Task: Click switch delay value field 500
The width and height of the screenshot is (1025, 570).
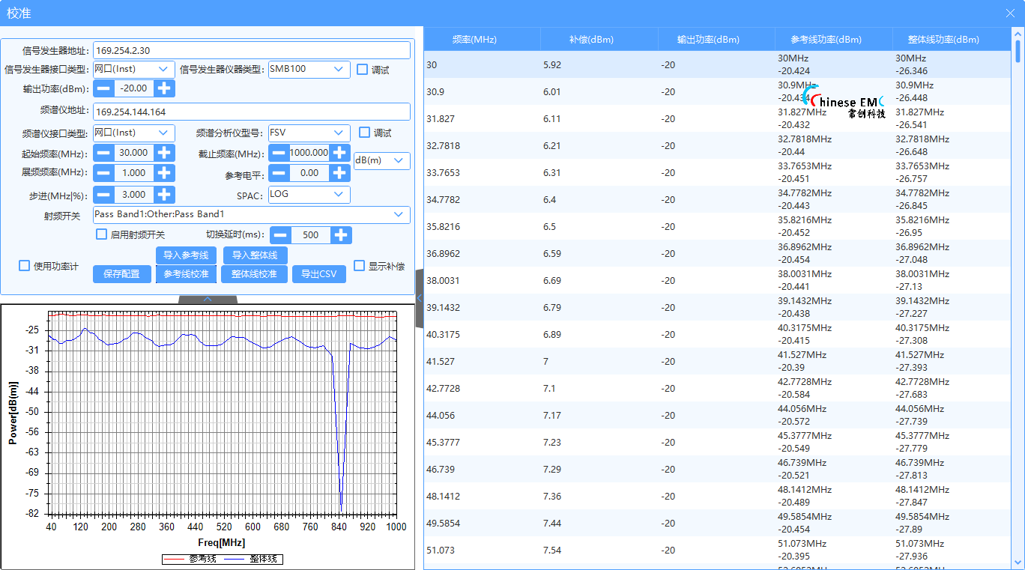Action: pos(310,234)
